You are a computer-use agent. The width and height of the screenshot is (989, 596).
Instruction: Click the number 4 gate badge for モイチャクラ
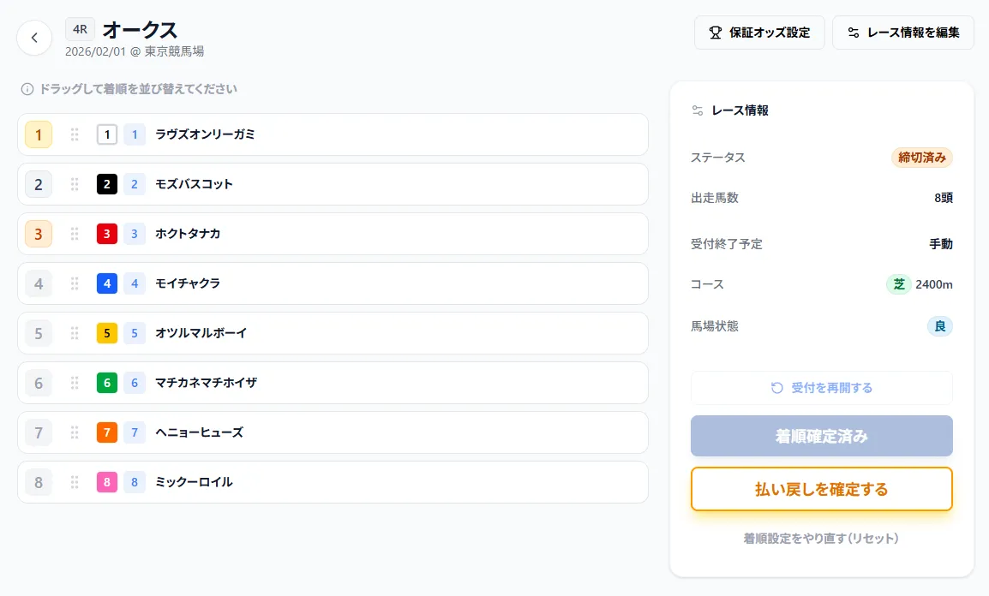(x=107, y=283)
